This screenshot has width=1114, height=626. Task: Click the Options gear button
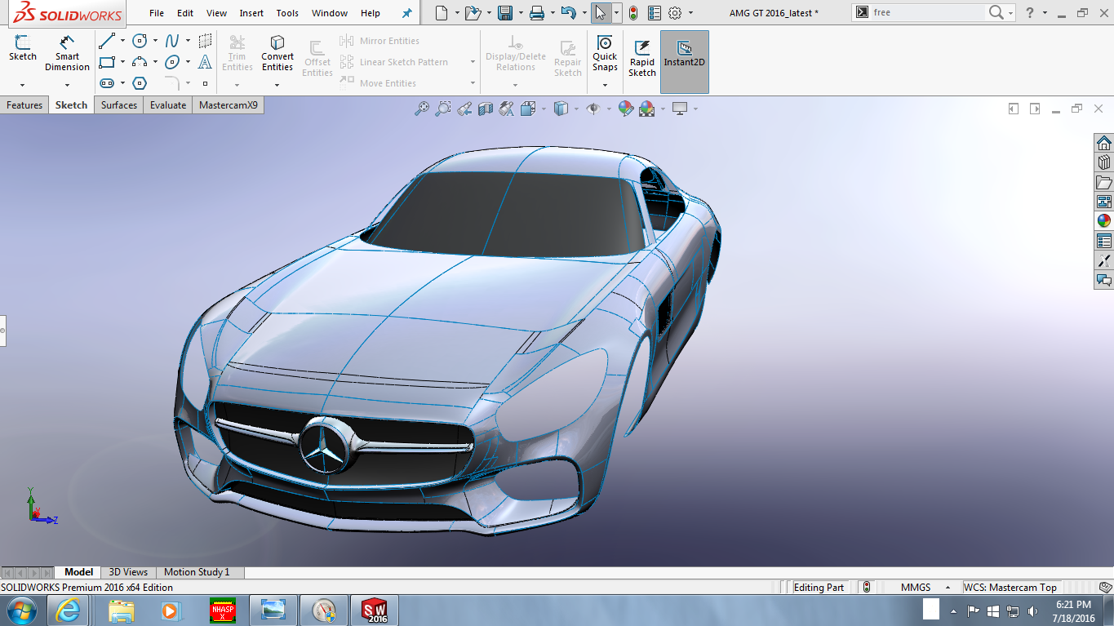(x=675, y=13)
